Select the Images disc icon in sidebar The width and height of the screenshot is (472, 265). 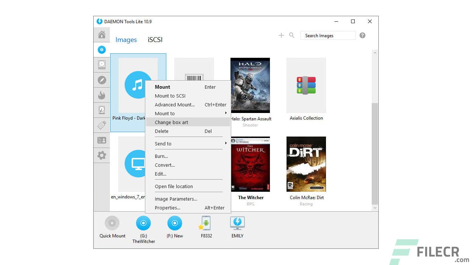[102, 50]
